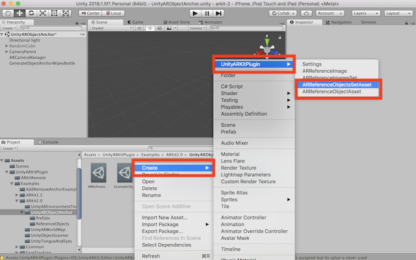Lock the Scene gizmo orientation

pos(280,38)
